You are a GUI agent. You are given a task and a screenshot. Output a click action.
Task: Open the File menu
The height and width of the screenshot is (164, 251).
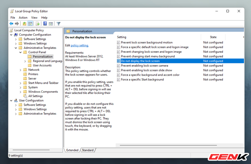pyautogui.click(x=13, y=18)
